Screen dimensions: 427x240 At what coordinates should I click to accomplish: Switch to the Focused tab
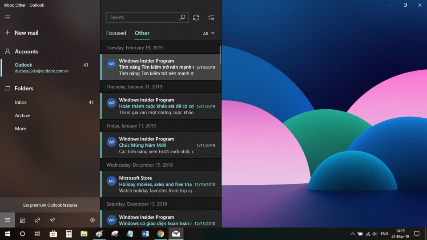tap(116, 33)
